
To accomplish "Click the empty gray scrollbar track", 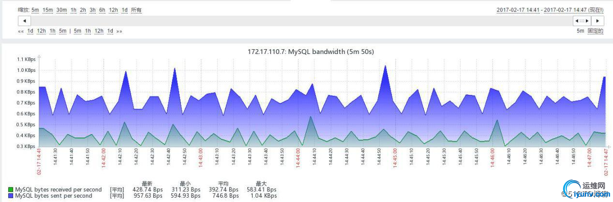I will click(302, 21).
